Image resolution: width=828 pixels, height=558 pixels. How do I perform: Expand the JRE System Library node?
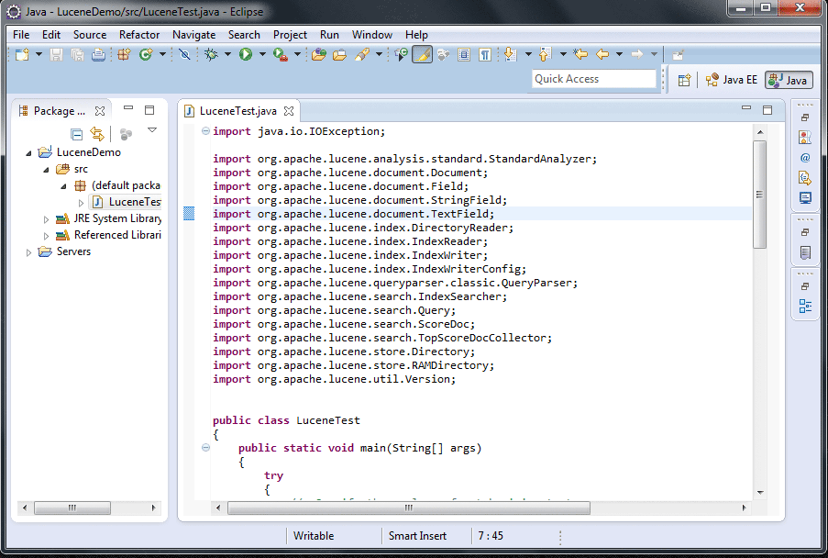(46, 219)
